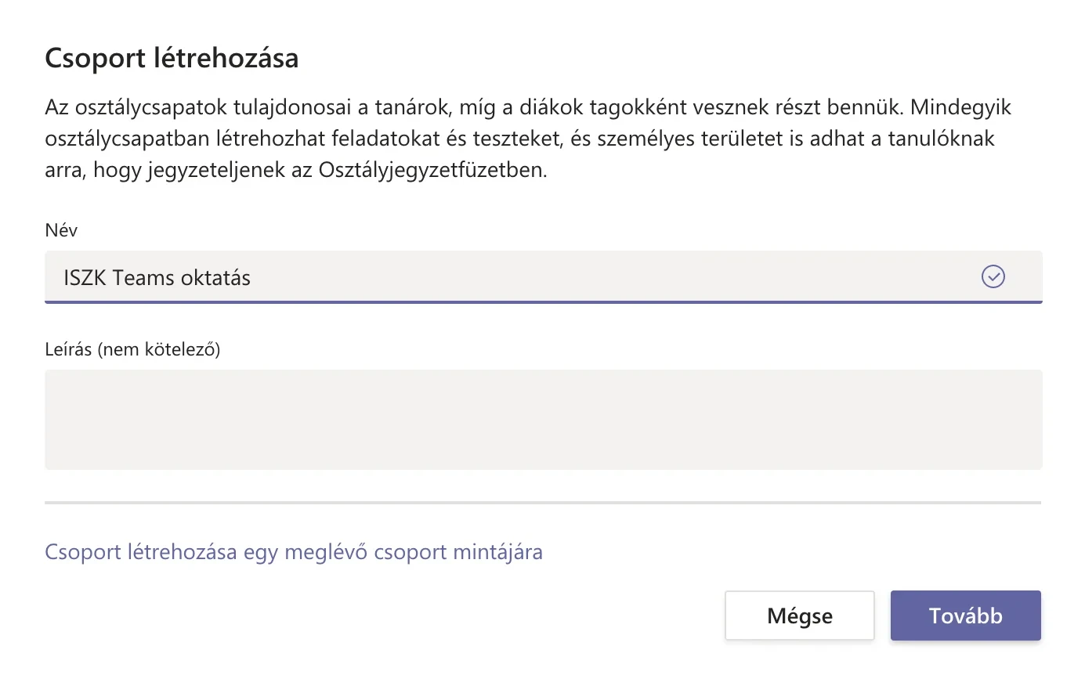The image size is (1085, 686).
Task: Click the Név label above the name field
Action: point(61,230)
